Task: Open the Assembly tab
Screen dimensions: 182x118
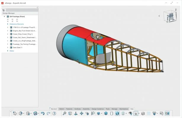Action: [86, 109]
